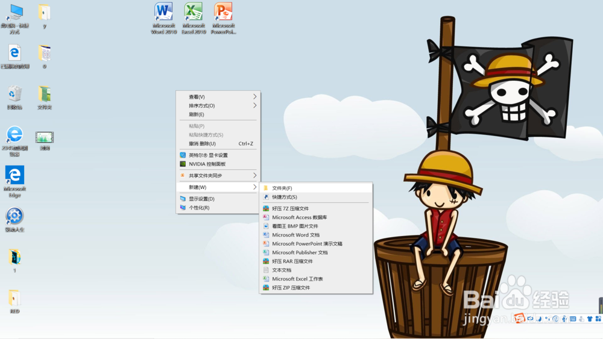Viewport: 603px width, 339px height.
Task: Open 显示设置(D) from context menu
Action: click(x=218, y=199)
